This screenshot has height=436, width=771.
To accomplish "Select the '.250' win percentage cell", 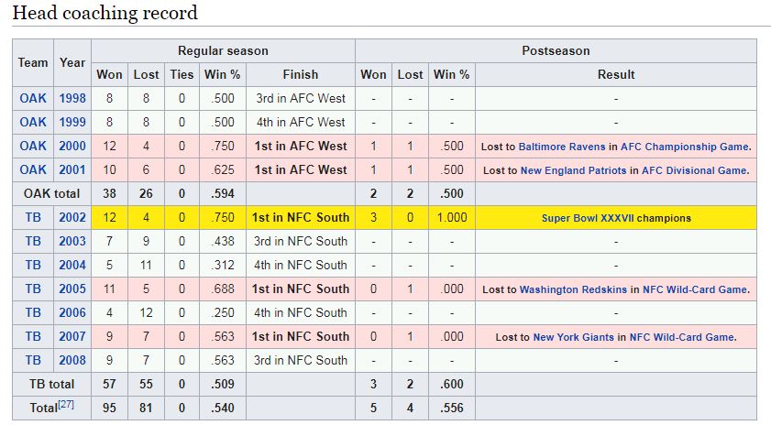I will click(223, 312).
